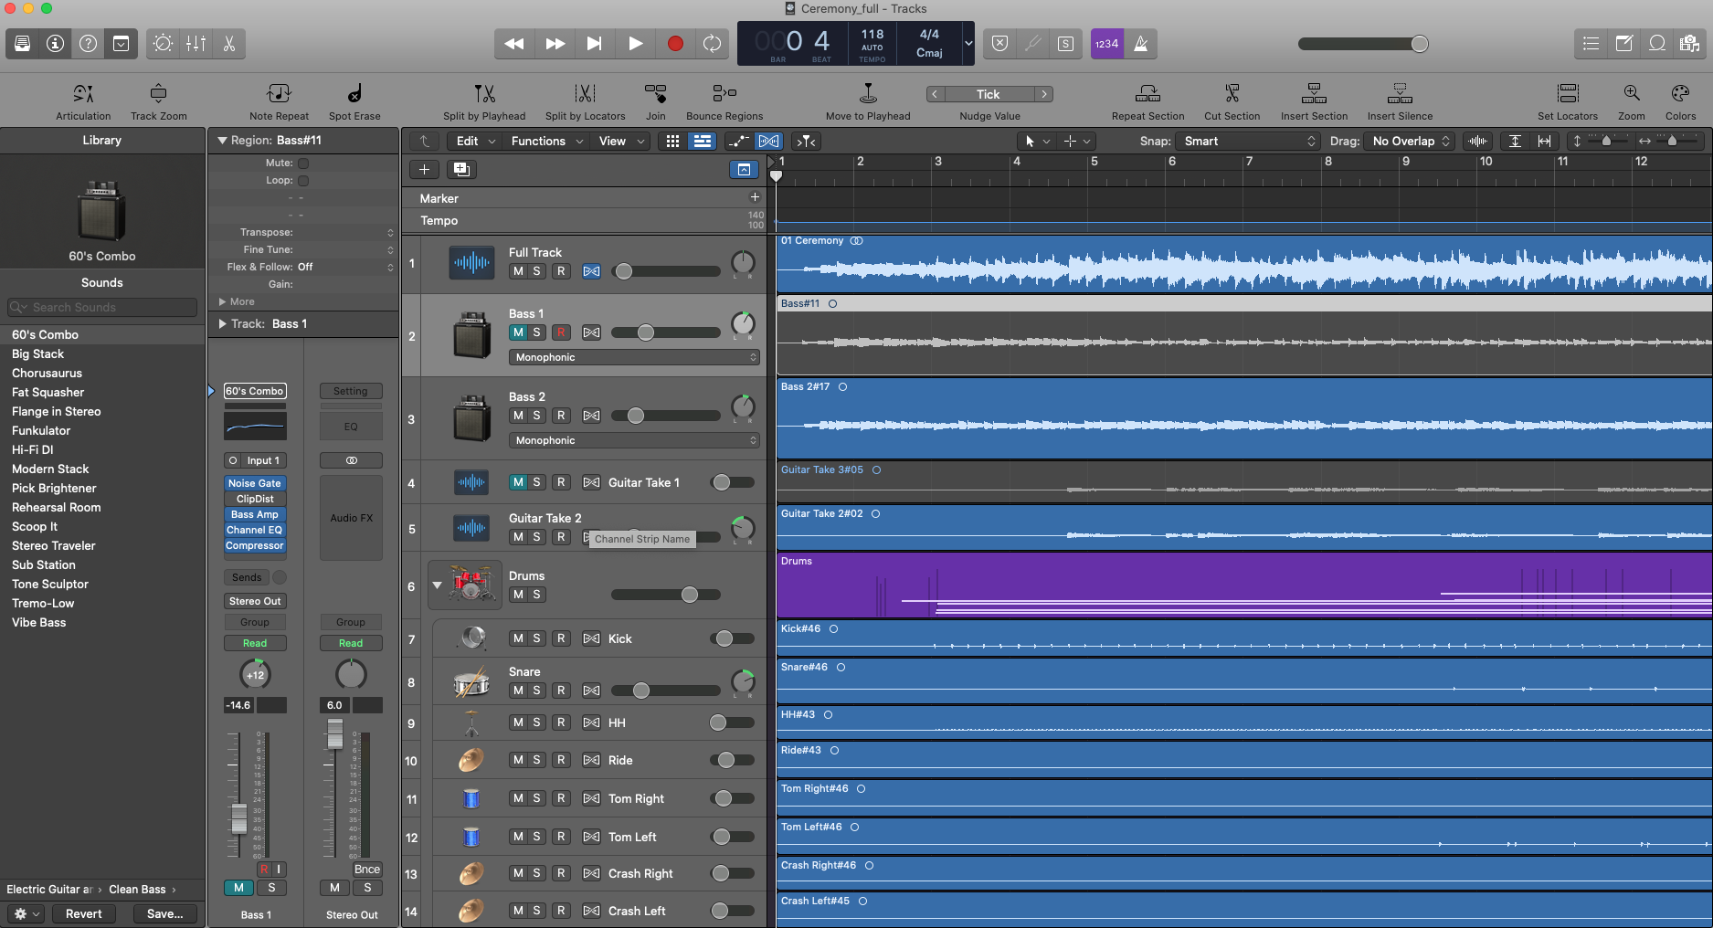This screenshot has height=928, width=1713.
Task: Open the Drag No Overlap dropdown
Action: coord(1409,141)
